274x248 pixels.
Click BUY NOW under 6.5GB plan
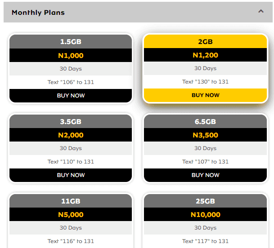[x=206, y=175]
